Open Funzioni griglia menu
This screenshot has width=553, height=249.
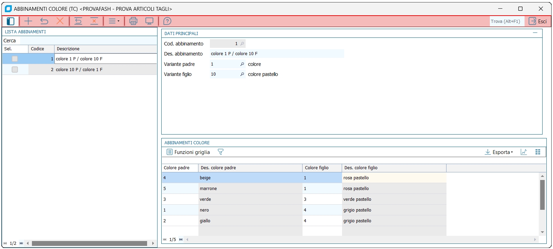tap(188, 152)
